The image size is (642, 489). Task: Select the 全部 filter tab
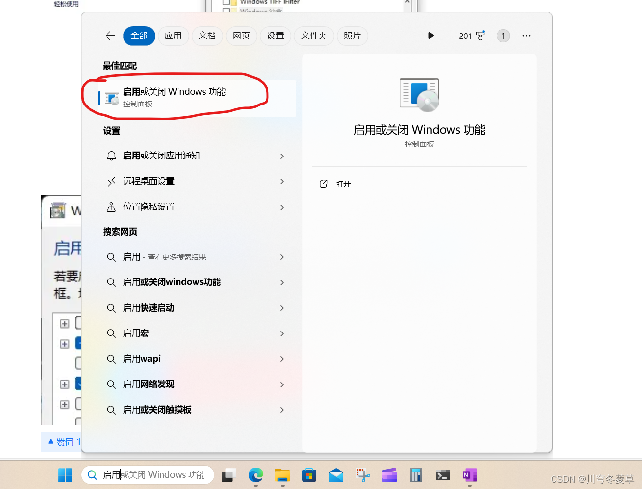[139, 36]
